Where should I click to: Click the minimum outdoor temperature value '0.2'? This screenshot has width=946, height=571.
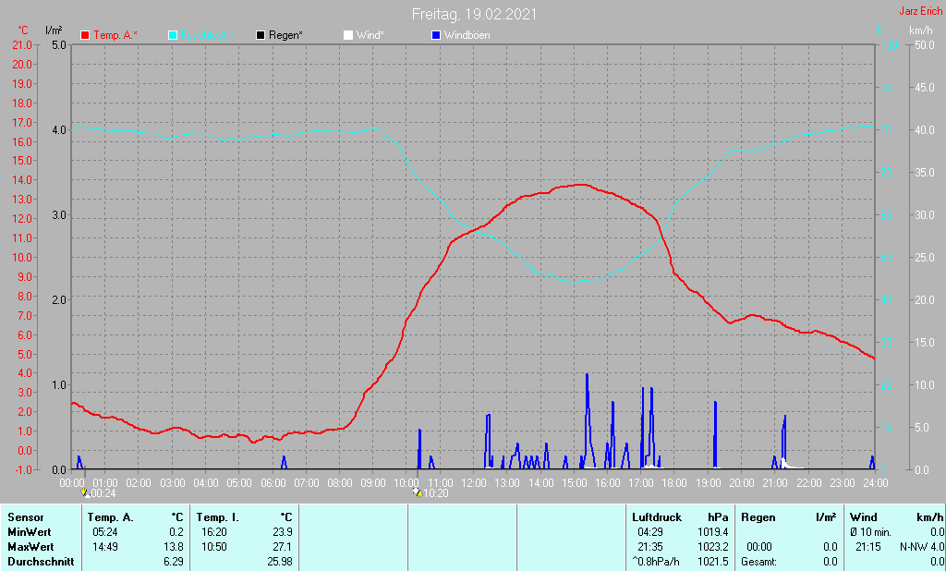[176, 532]
